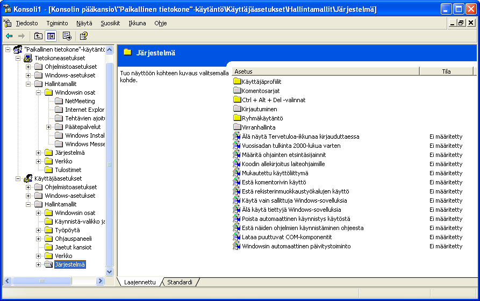Select Estä näiden ohjelmien käynnistäminen ohjeesta
This screenshot has width=480, height=301.
[303, 228]
